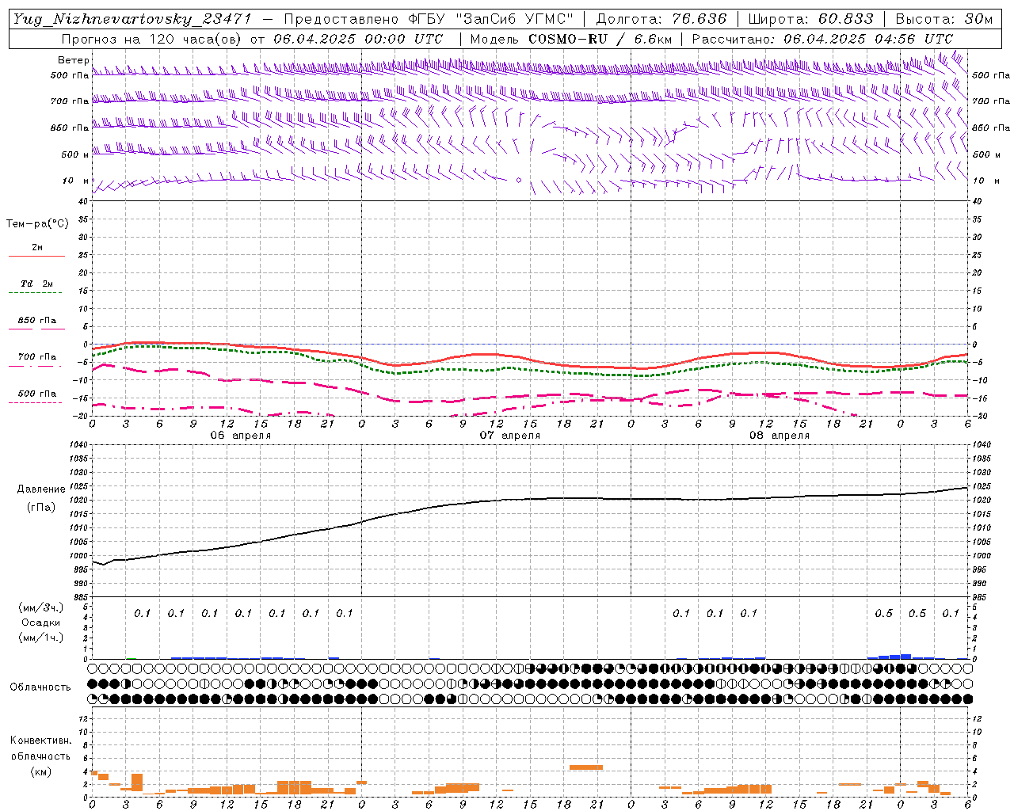Click the (мм/1ч.) precipitation unit label
1014x811 pixels.
[41, 638]
